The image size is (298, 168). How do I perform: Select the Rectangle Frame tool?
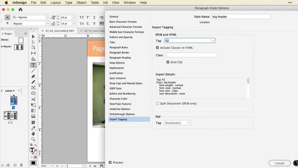(33, 88)
